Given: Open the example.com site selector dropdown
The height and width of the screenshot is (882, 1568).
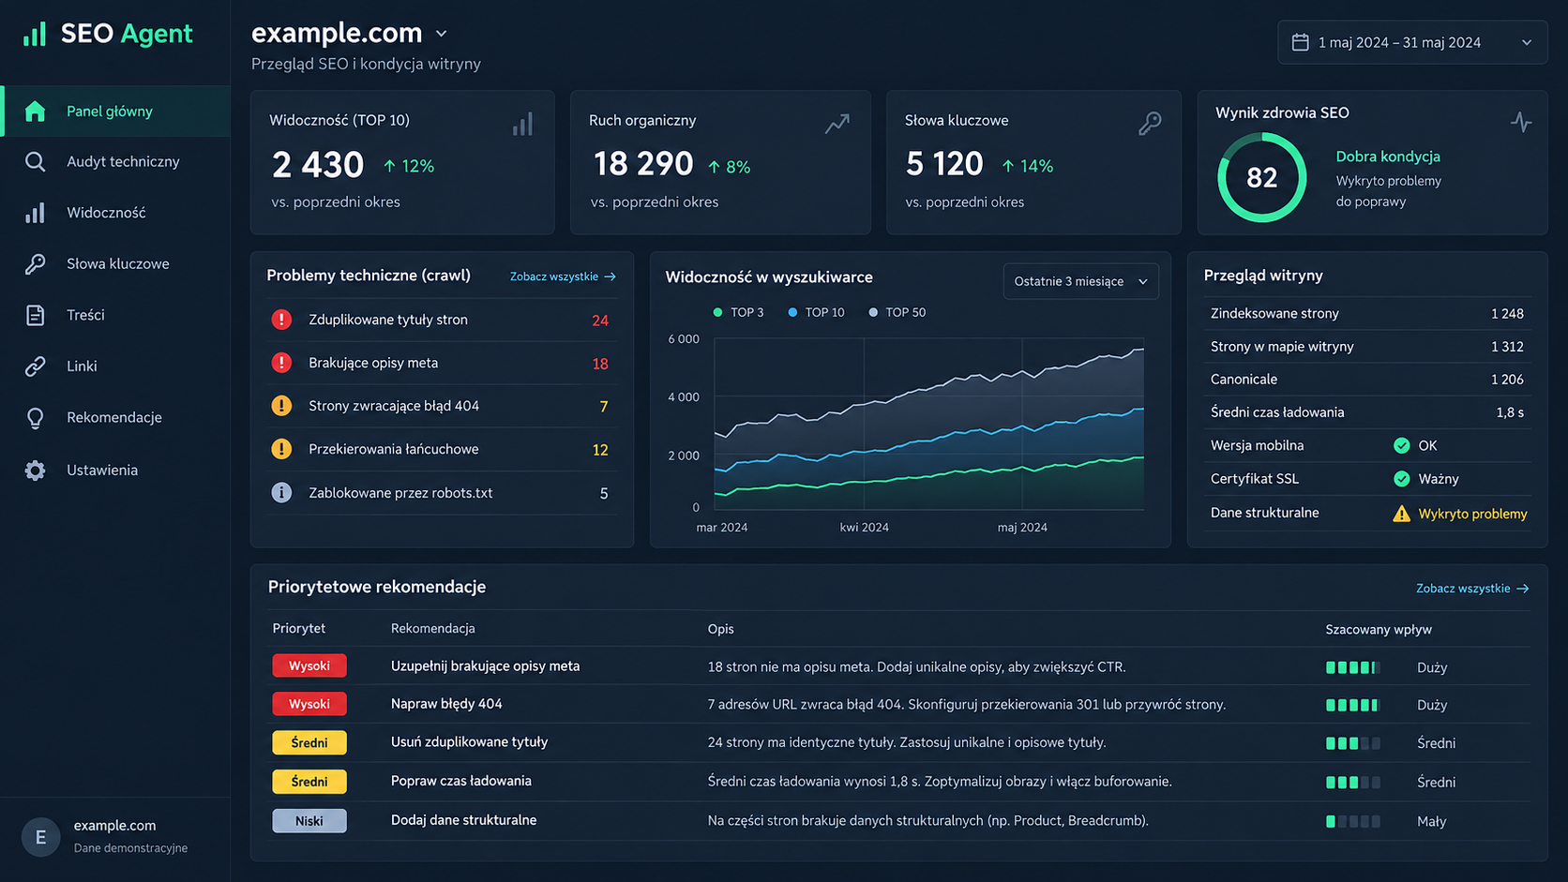Looking at the screenshot, I should [x=350, y=34].
